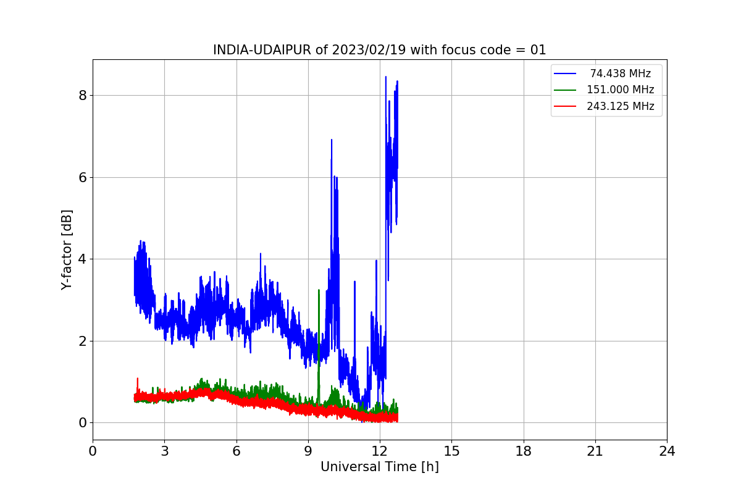Screen dimensions: 741x494
Task: Click x-axis tick label 3
Action: 164,451
